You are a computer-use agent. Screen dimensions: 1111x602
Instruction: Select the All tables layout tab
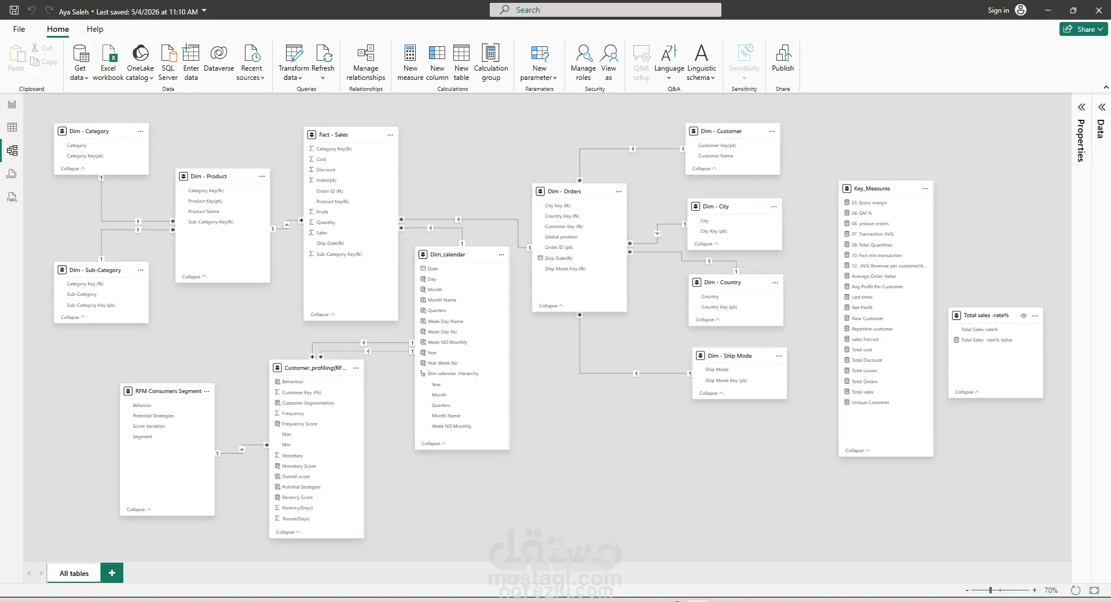[74, 573]
